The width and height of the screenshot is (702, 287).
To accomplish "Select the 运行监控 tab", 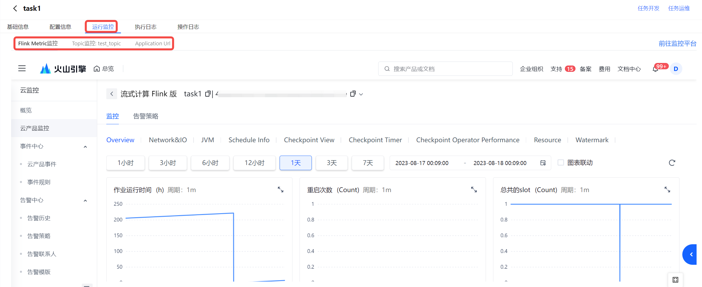I will pos(103,27).
